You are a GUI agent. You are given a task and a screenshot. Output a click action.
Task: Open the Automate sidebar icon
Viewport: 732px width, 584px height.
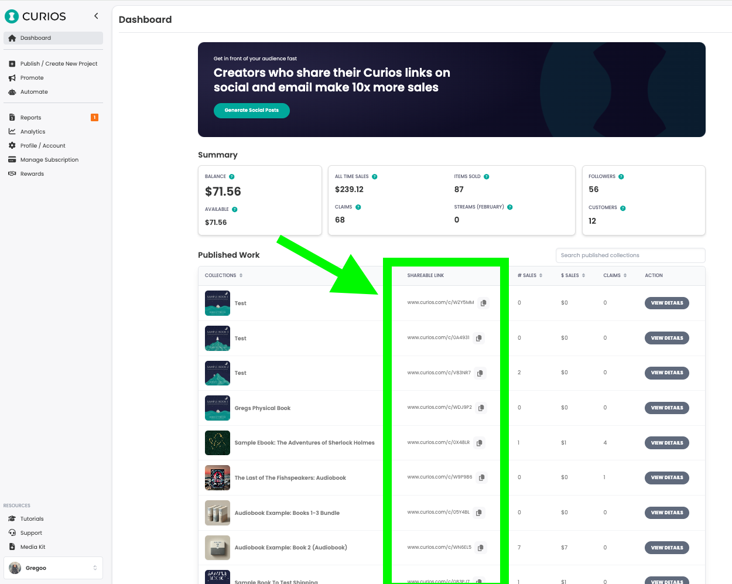point(12,91)
